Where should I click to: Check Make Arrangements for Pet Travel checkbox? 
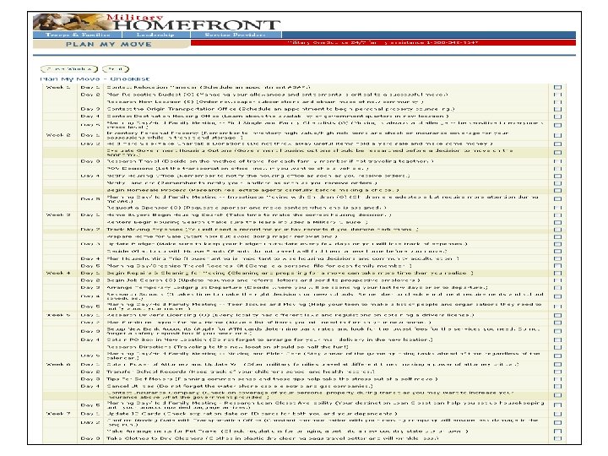[x=557, y=432]
